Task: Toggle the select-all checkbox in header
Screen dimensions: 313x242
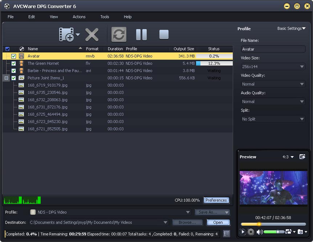Action: (x=8, y=49)
